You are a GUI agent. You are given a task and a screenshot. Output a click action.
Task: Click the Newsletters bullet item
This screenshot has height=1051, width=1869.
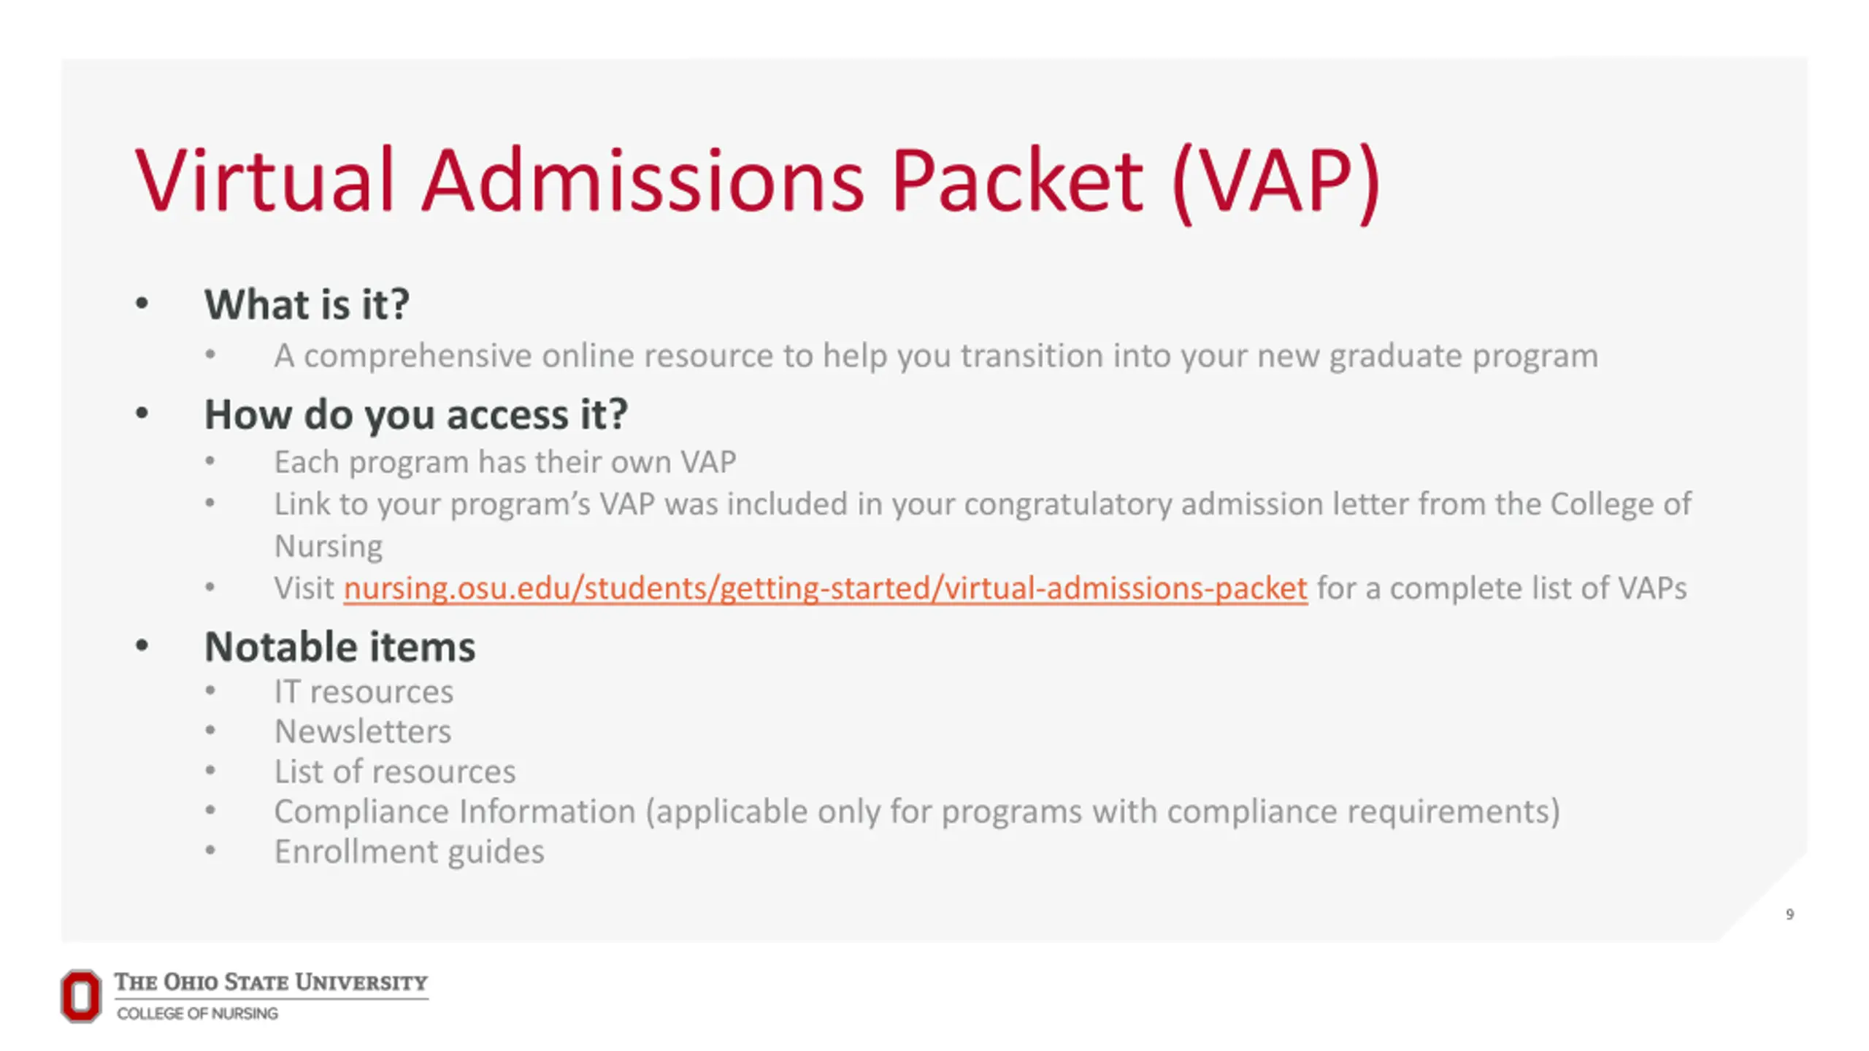[x=363, y=731]
